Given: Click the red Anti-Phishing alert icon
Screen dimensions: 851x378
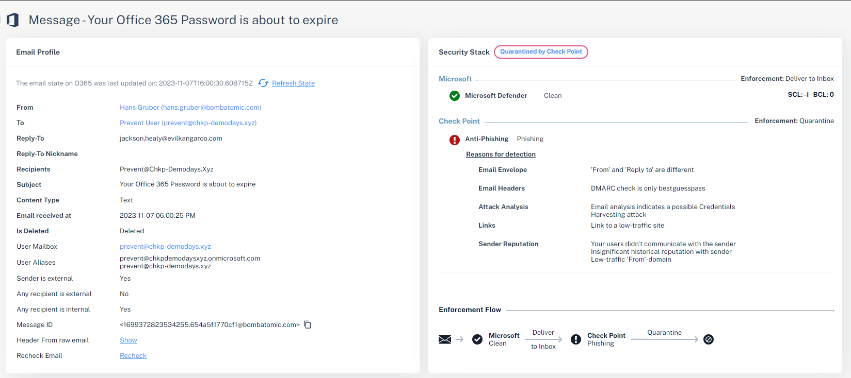Looking at the screenshot, I should [455, 140].
